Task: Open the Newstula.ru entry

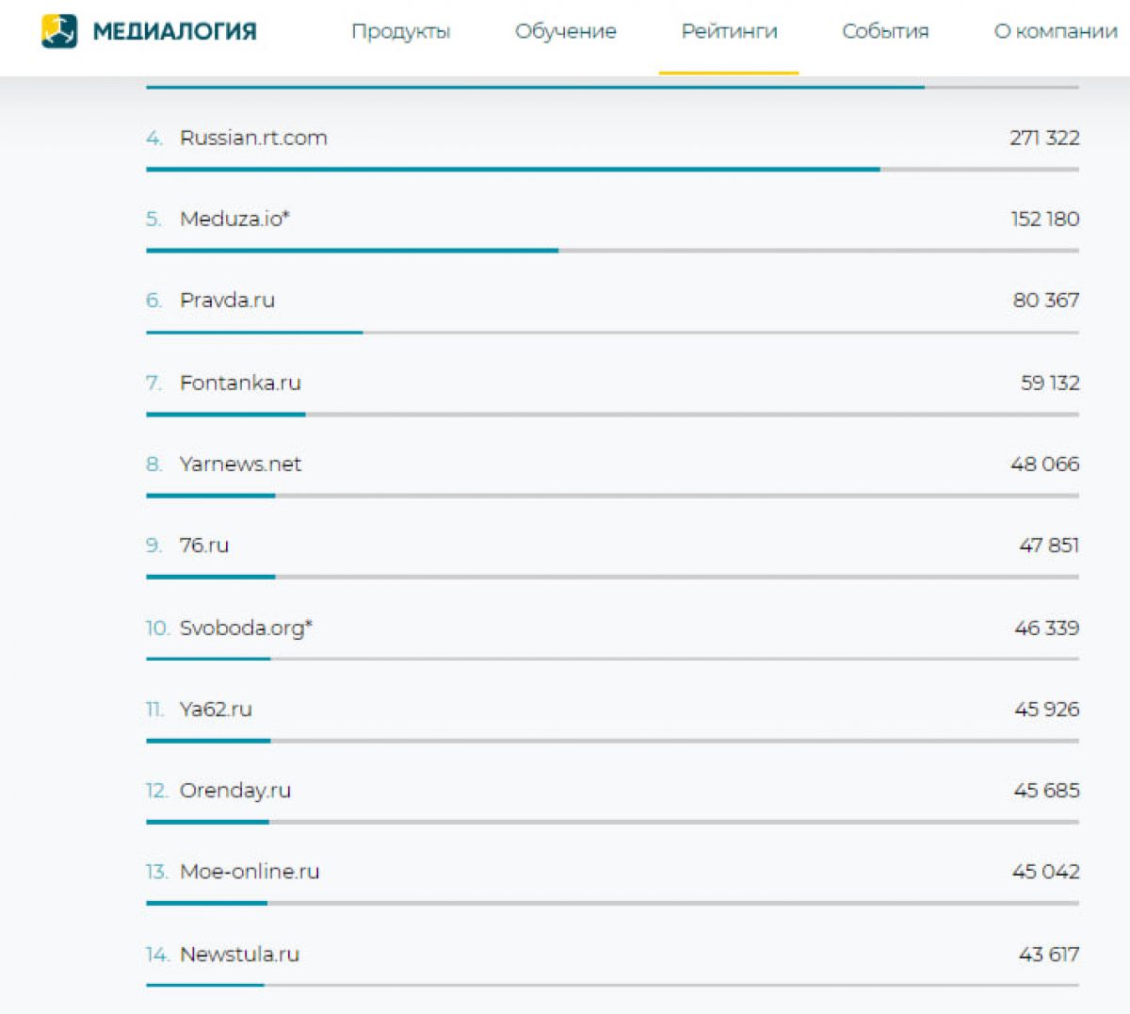Action: 239,954
